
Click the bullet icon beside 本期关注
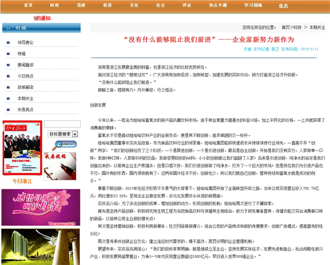click(8, 98)
